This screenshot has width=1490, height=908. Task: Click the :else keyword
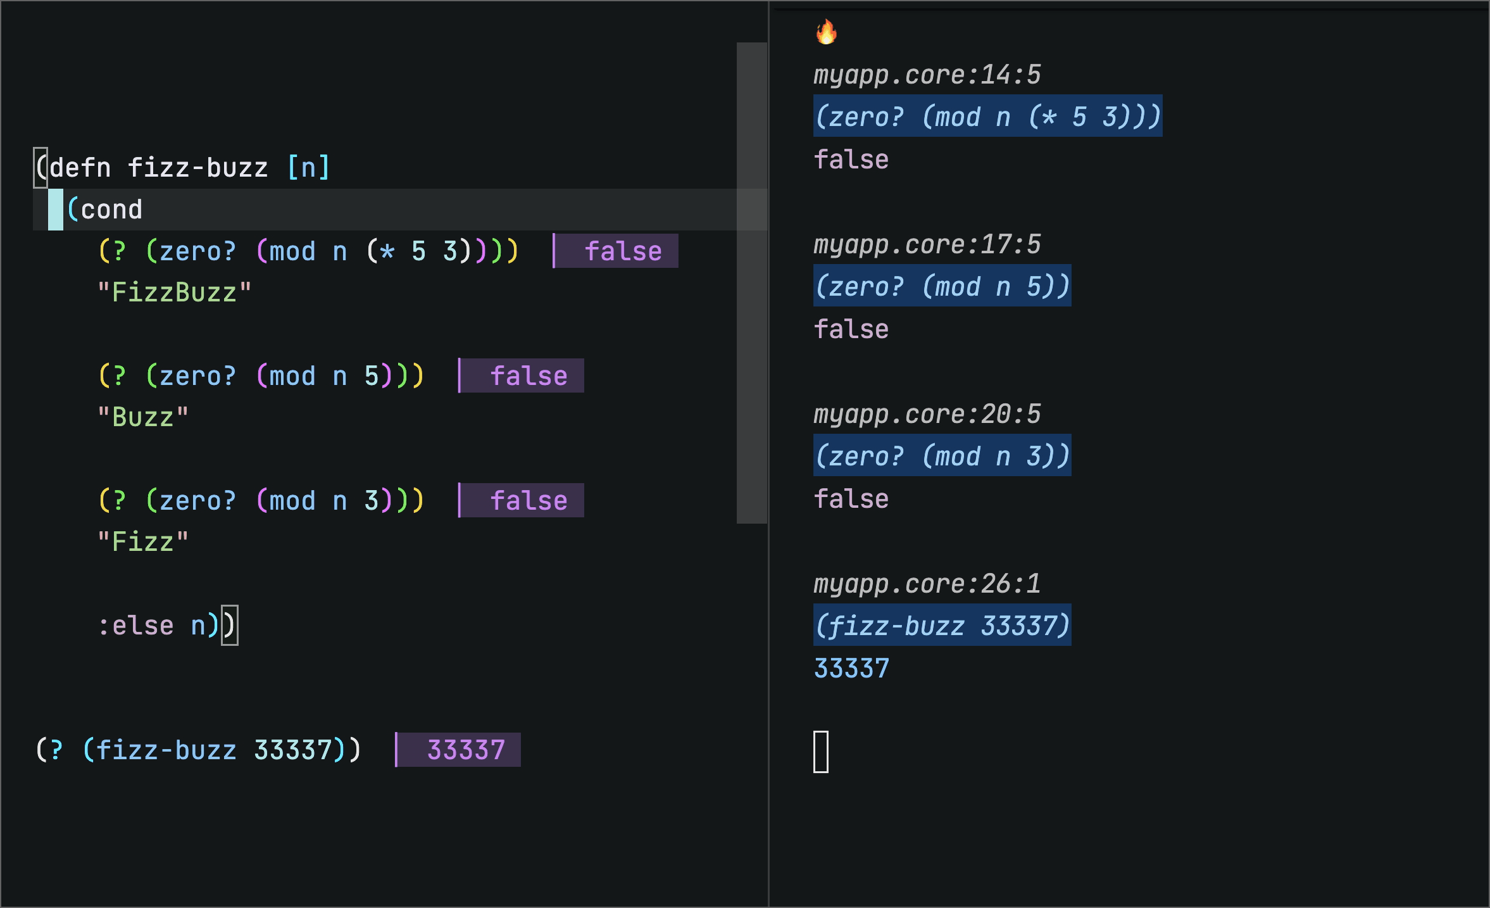point(136,626)
